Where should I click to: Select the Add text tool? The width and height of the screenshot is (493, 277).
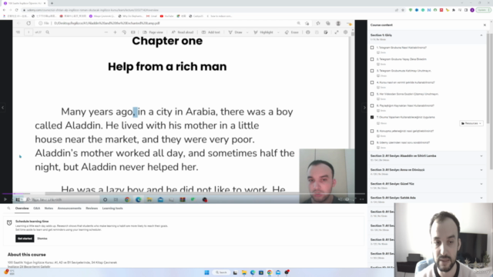coord(210,32)
